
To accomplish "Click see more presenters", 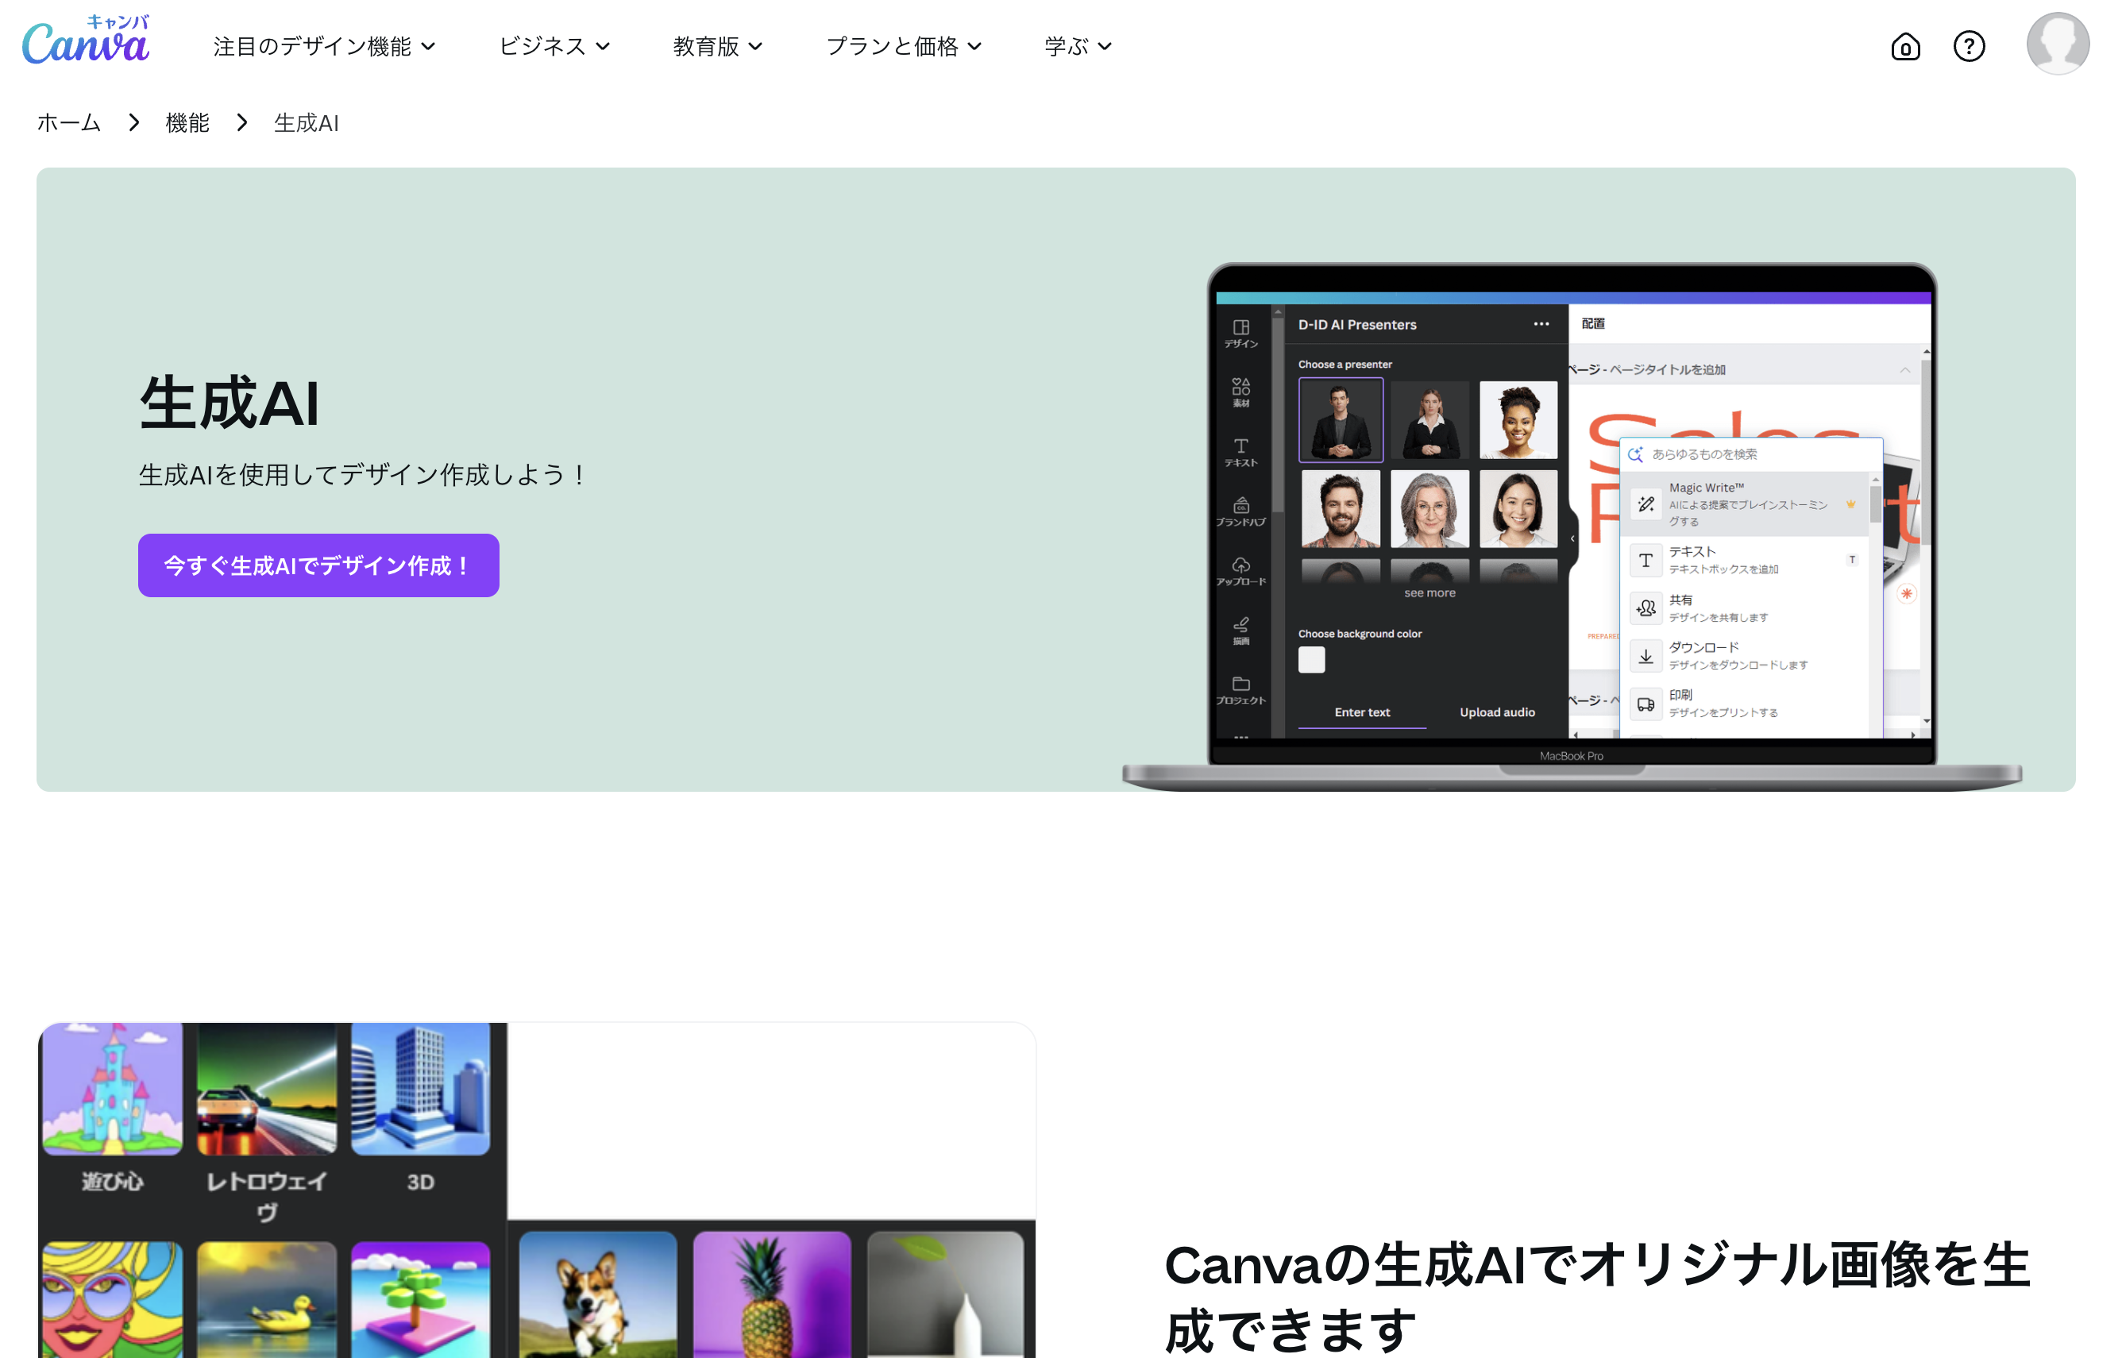I will pyautogui.click(x=1429, y=592).
